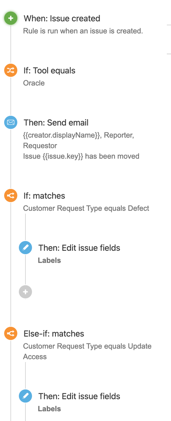Click the blue Send email envelope icon
Screen dimensions: 171x421
11,123
